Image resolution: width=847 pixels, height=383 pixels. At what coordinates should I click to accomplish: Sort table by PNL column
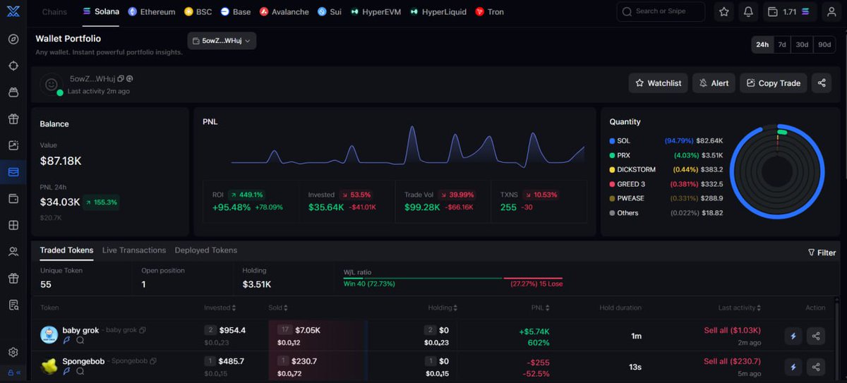[x=540, y=308]
